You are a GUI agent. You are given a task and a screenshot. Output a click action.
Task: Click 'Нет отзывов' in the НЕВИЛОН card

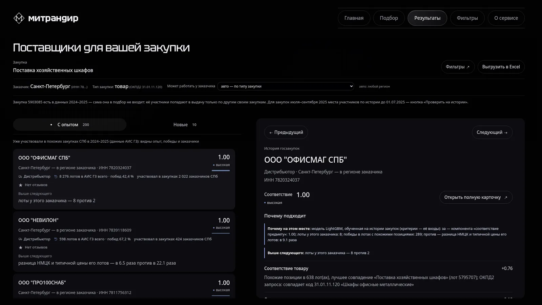tap(36, 247)
